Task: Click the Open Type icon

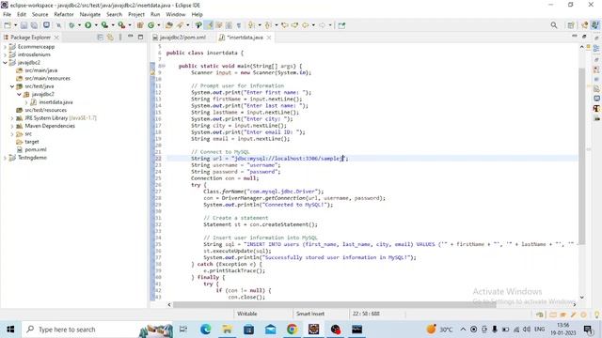Action: 169,25
